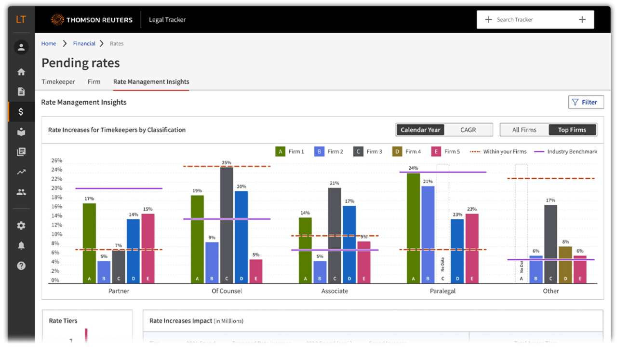Open the documents icon in sidebar

point(21,92)
